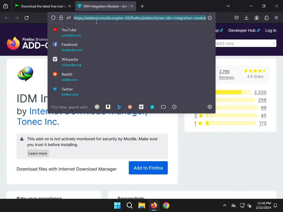The height and width of the screenshot is (212, 283).
Task: Open search settings gear
Action: click(x=209, y=107)
